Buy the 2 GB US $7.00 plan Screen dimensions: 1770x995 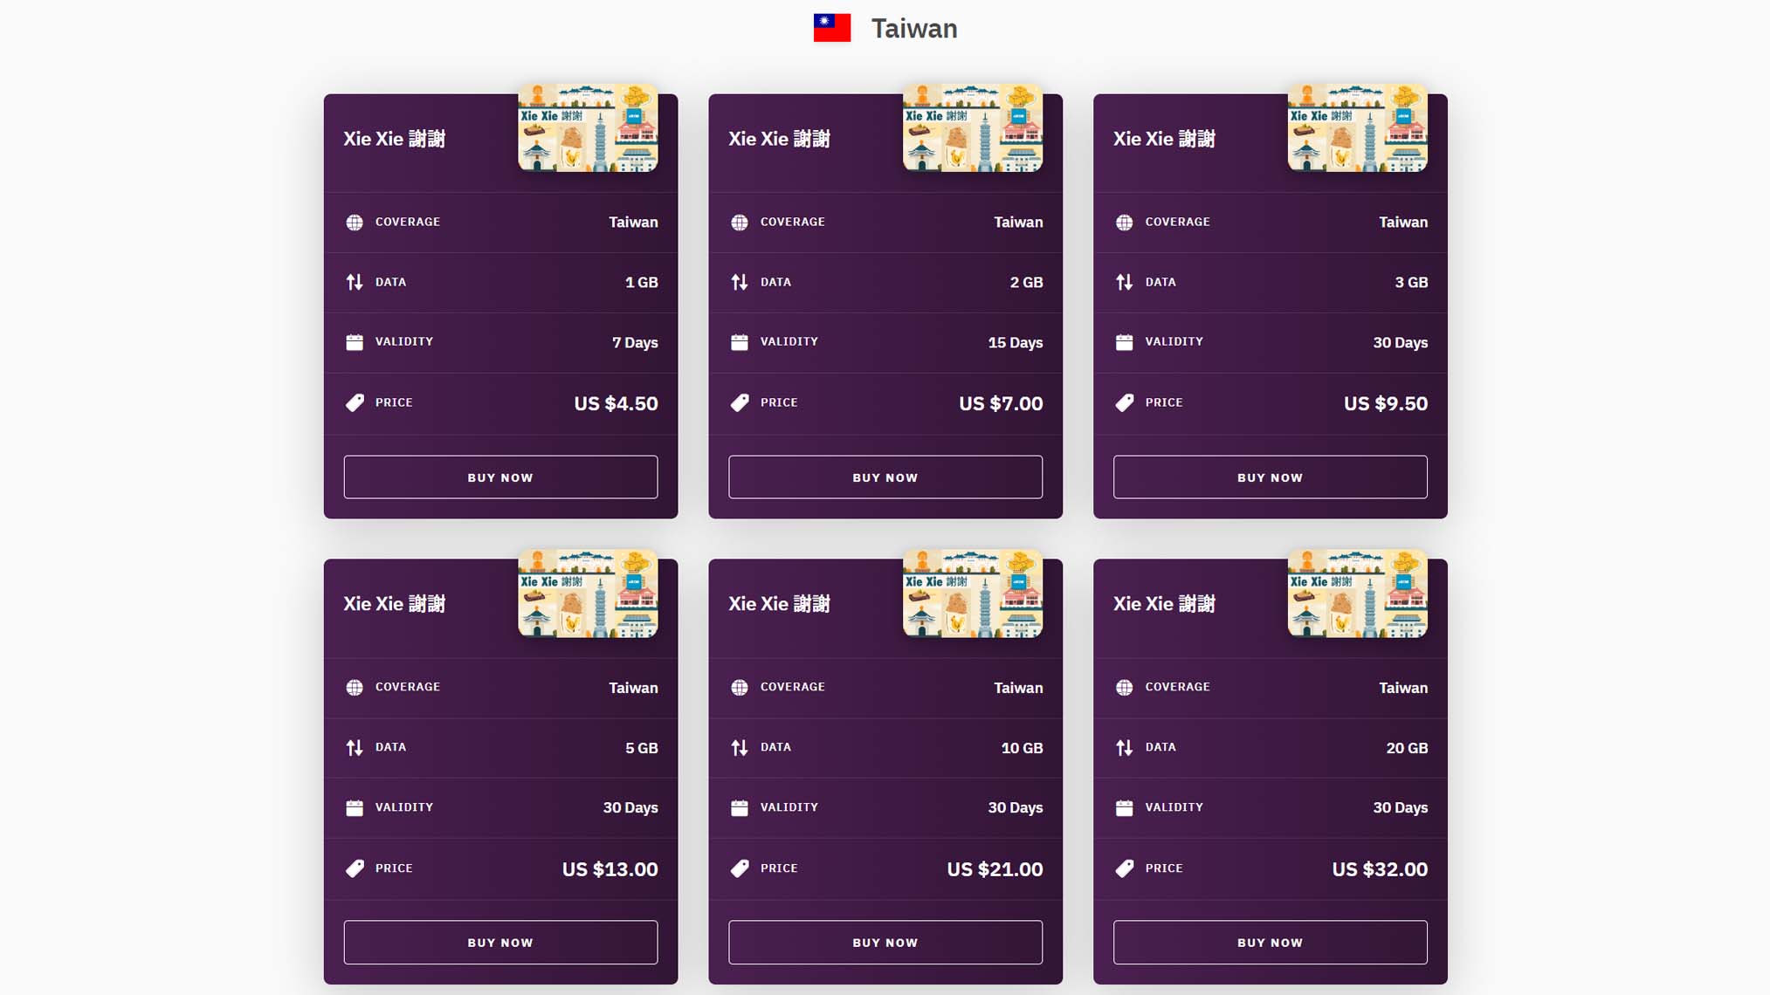(885, 477)
